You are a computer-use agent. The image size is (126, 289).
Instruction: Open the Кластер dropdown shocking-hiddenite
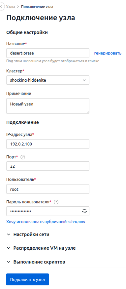pyautogui.click(x=48, y=80)
